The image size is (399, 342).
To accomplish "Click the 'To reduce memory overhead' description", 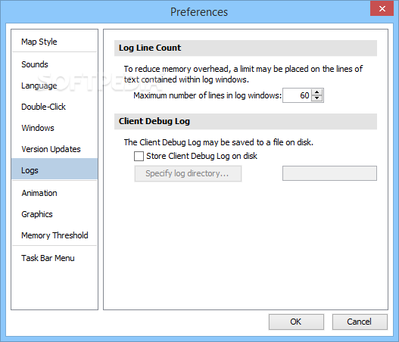I will (x=243, y=74).
